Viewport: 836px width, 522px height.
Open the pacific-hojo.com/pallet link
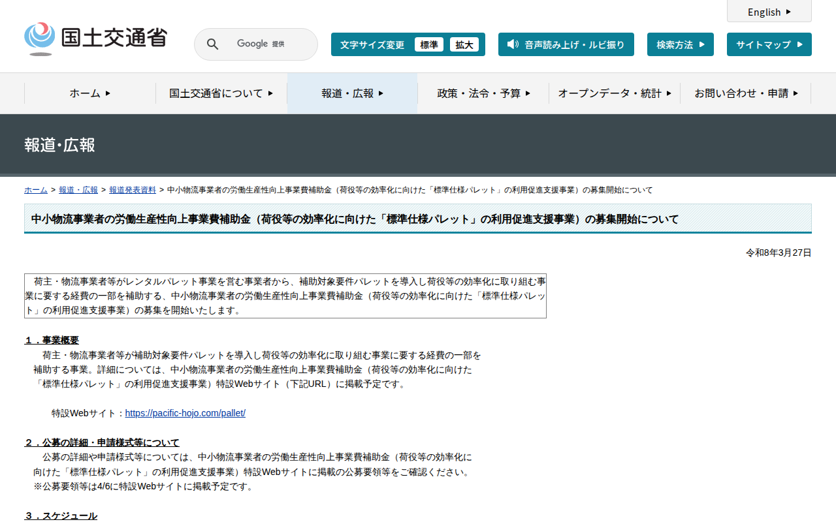185,413
